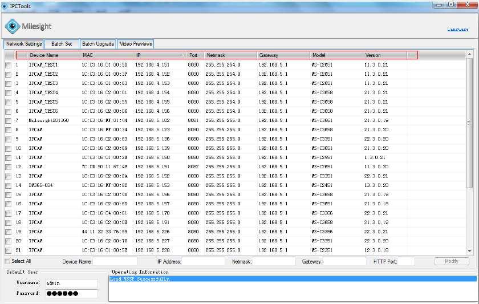Open the Batch Set tab
Screen dimensions: 479x304
62,44
